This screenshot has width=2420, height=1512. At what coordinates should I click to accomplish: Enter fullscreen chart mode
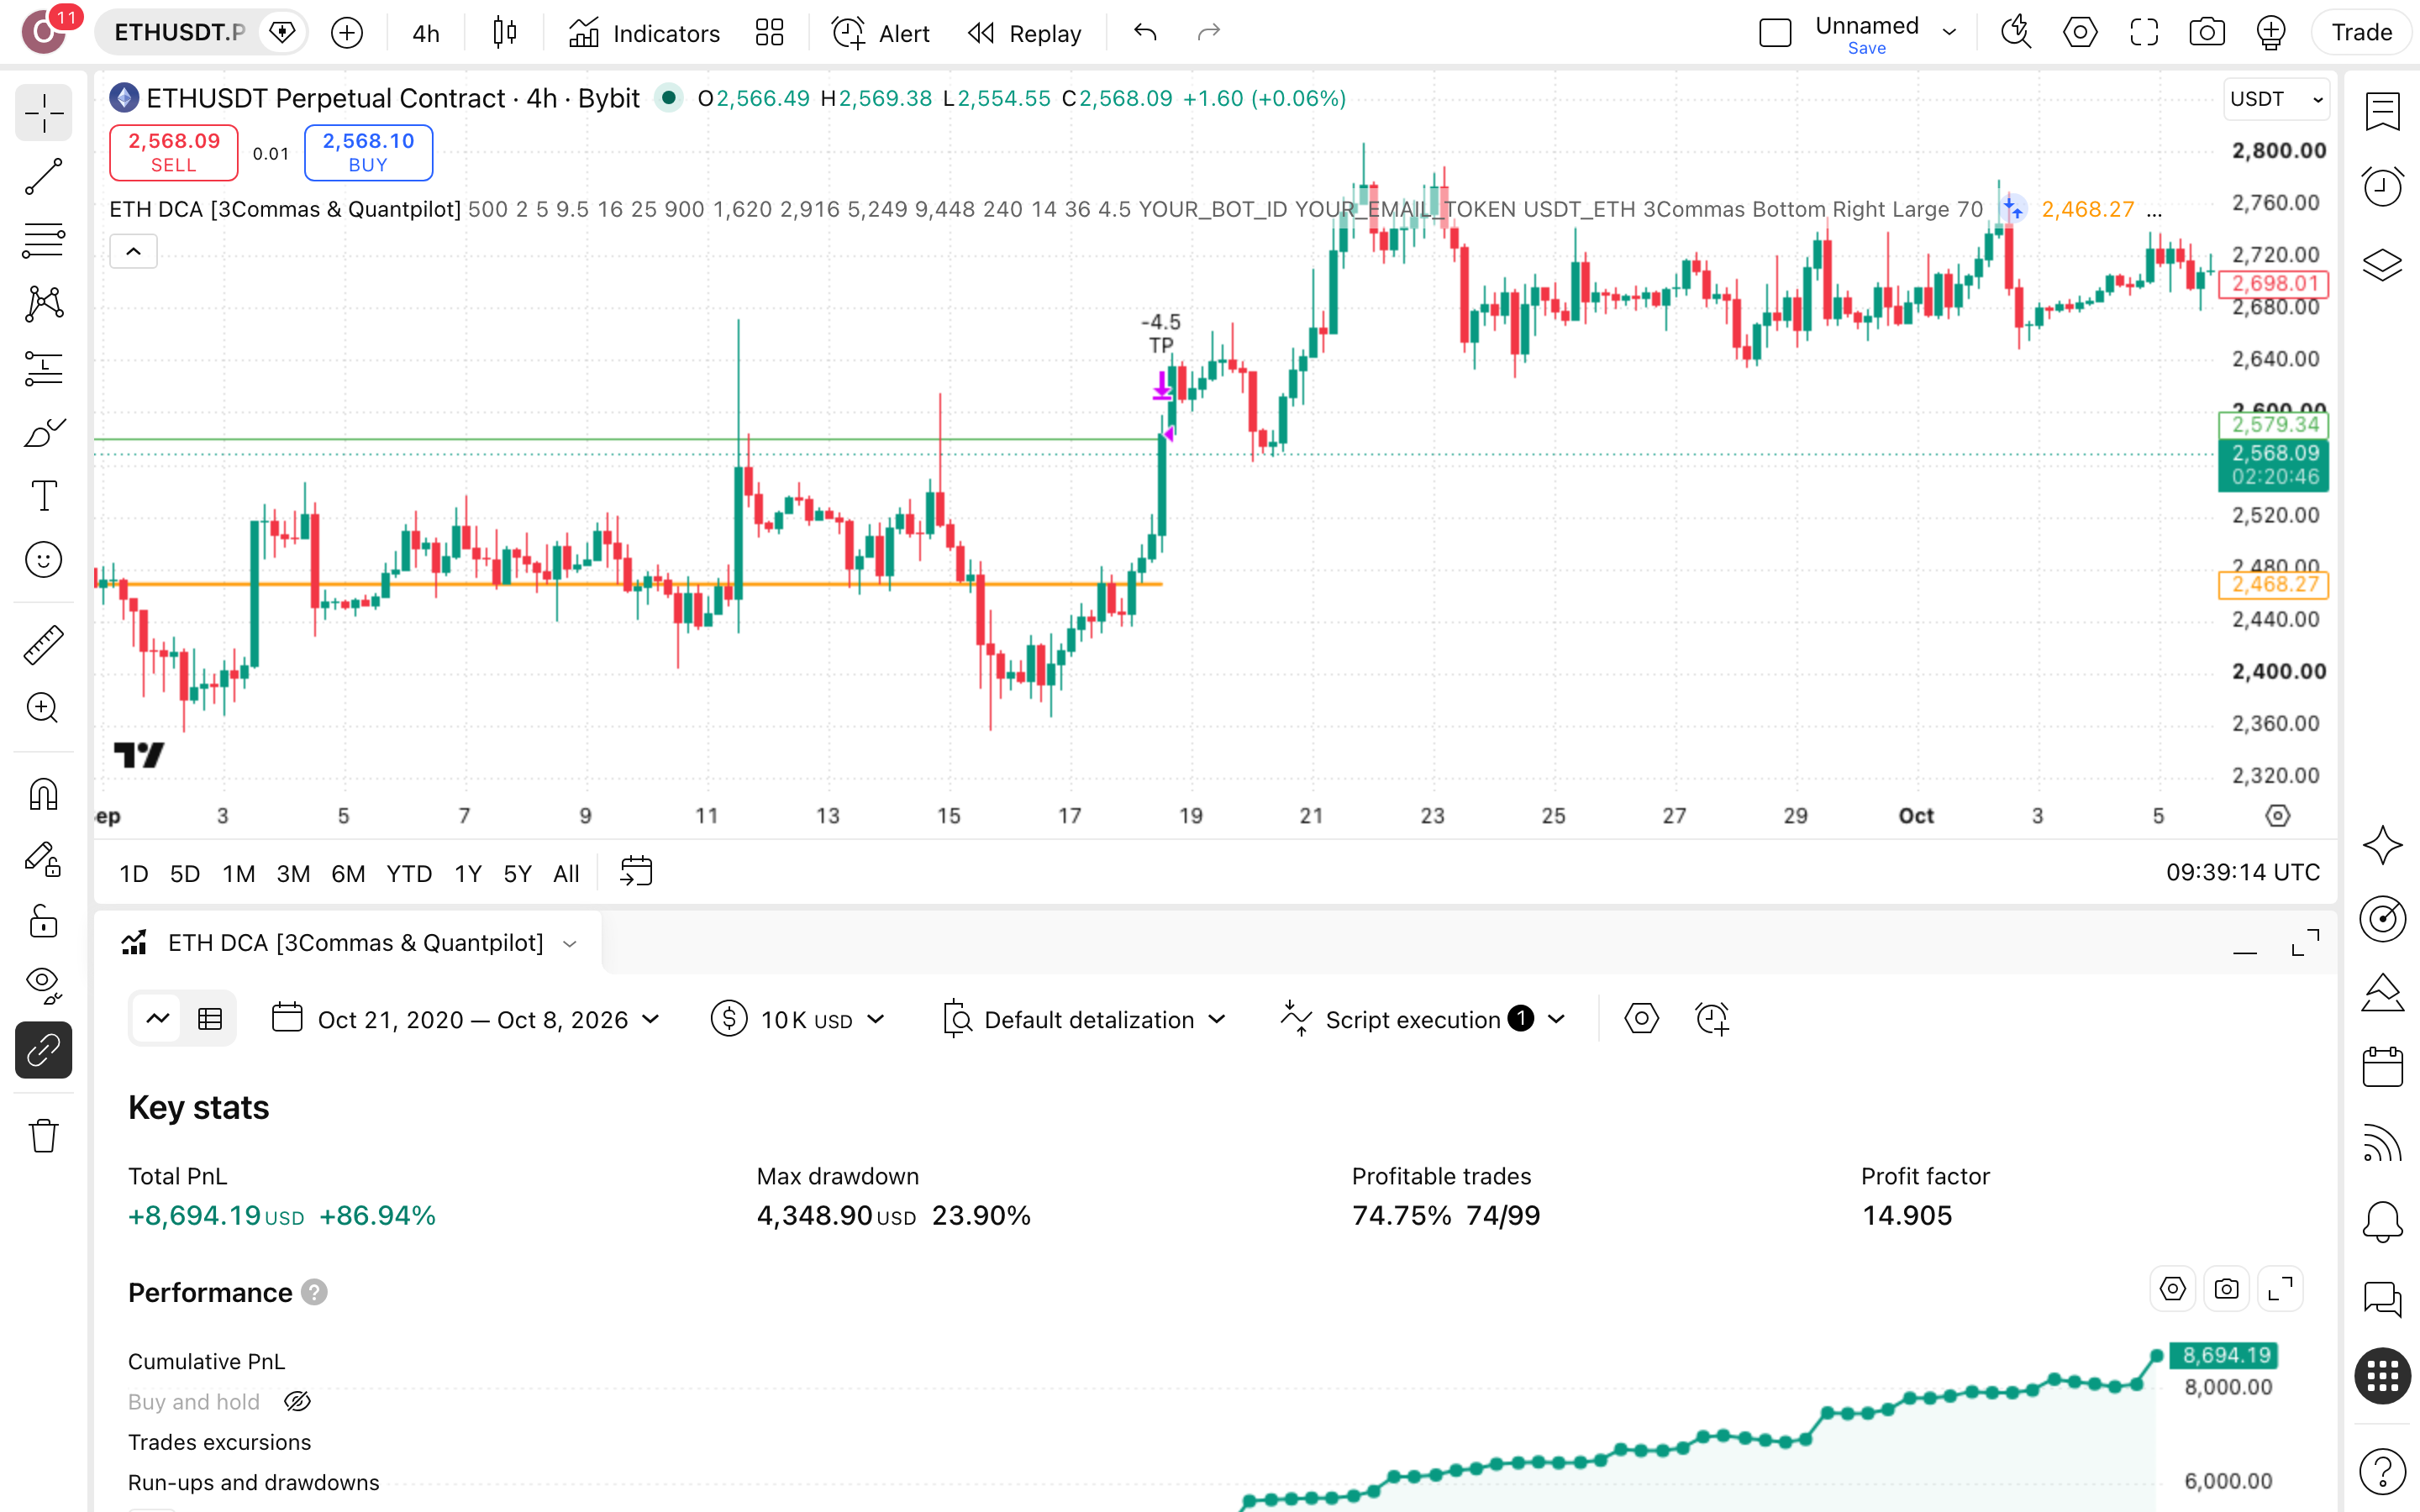(2144, 33)
